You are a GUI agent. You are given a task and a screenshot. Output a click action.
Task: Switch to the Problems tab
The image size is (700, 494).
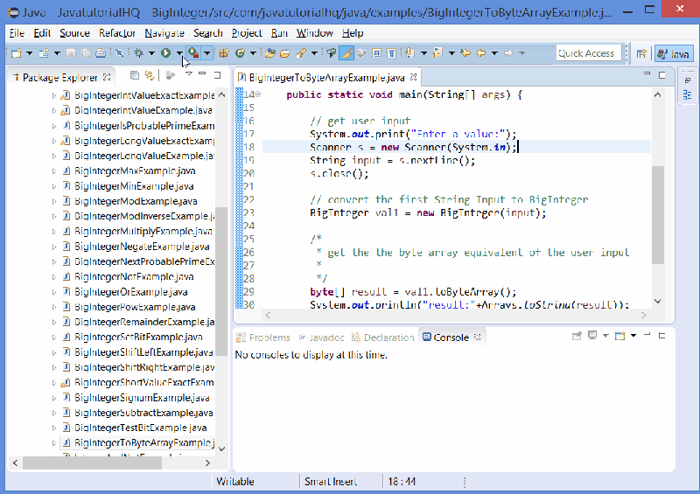pyautogui.click(x=263, y=337)
